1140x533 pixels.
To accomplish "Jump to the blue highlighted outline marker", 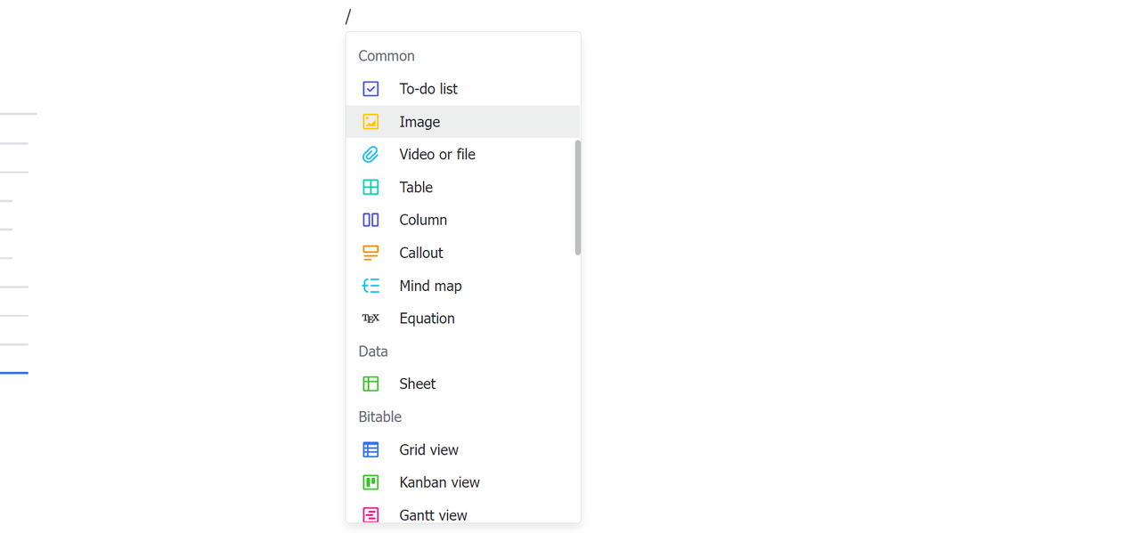I will pos(14,373).
